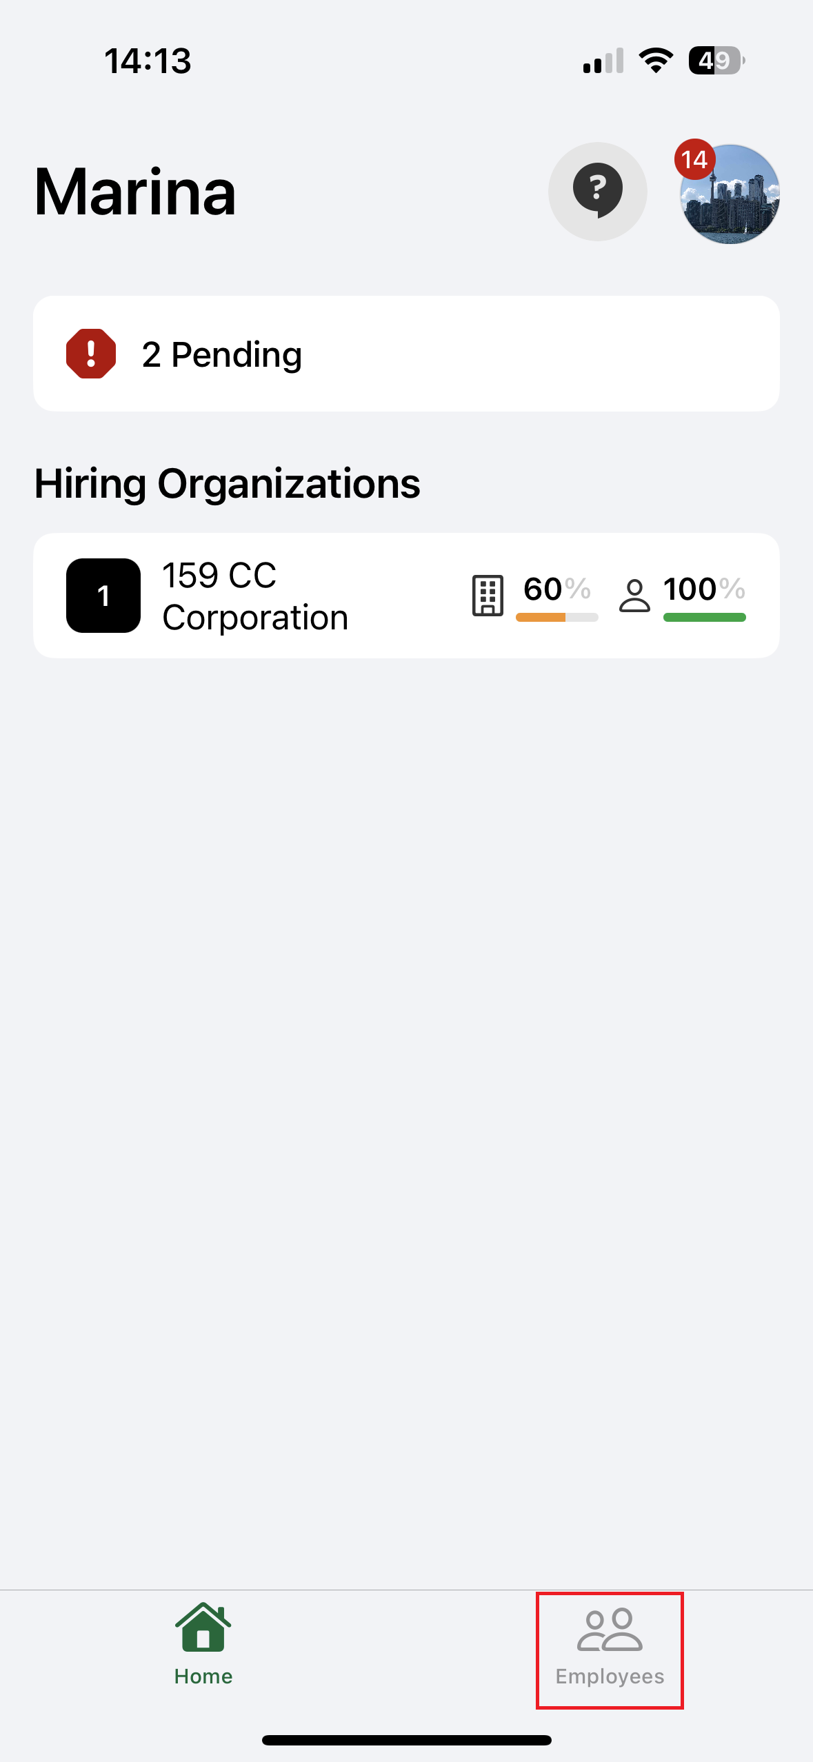Tap the Marina page title
The image size is (813, 1762).
pos(135,192)
